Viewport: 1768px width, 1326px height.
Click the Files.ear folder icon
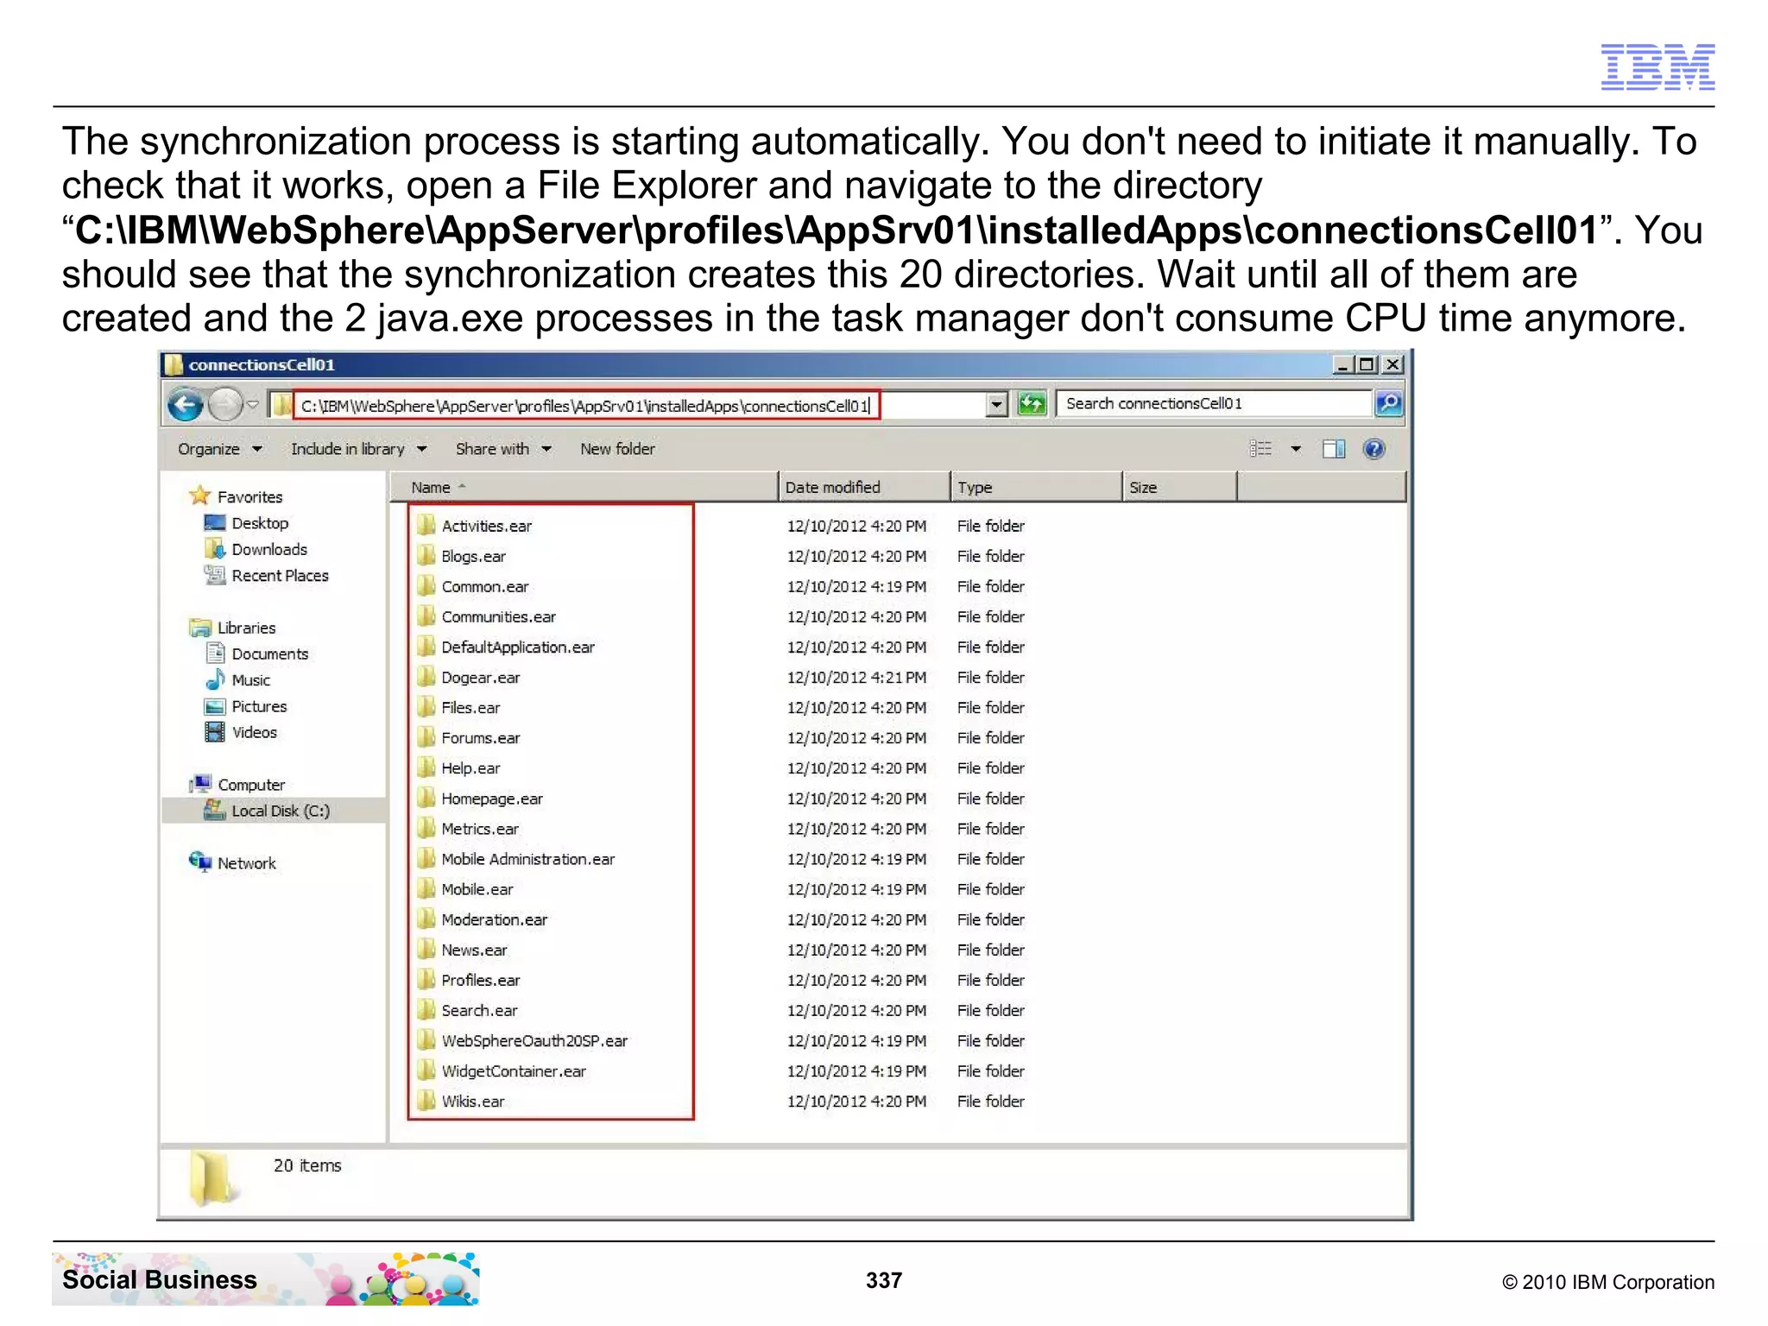coord(426,706)
